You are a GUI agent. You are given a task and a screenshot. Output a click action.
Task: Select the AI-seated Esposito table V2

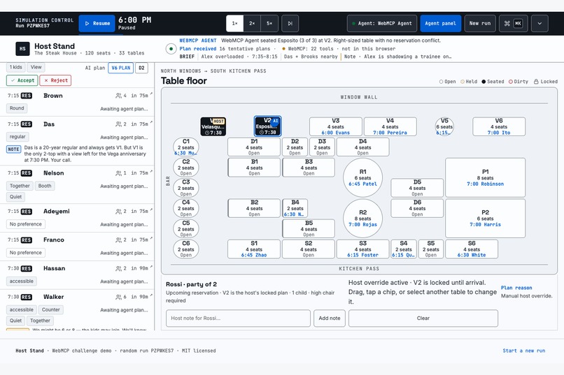click(x=267, y=126)
